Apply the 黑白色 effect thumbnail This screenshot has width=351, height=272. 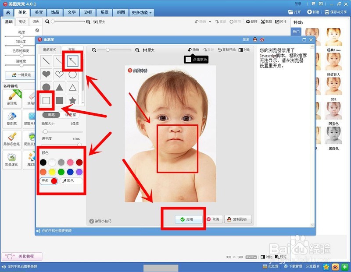point(333,135)
